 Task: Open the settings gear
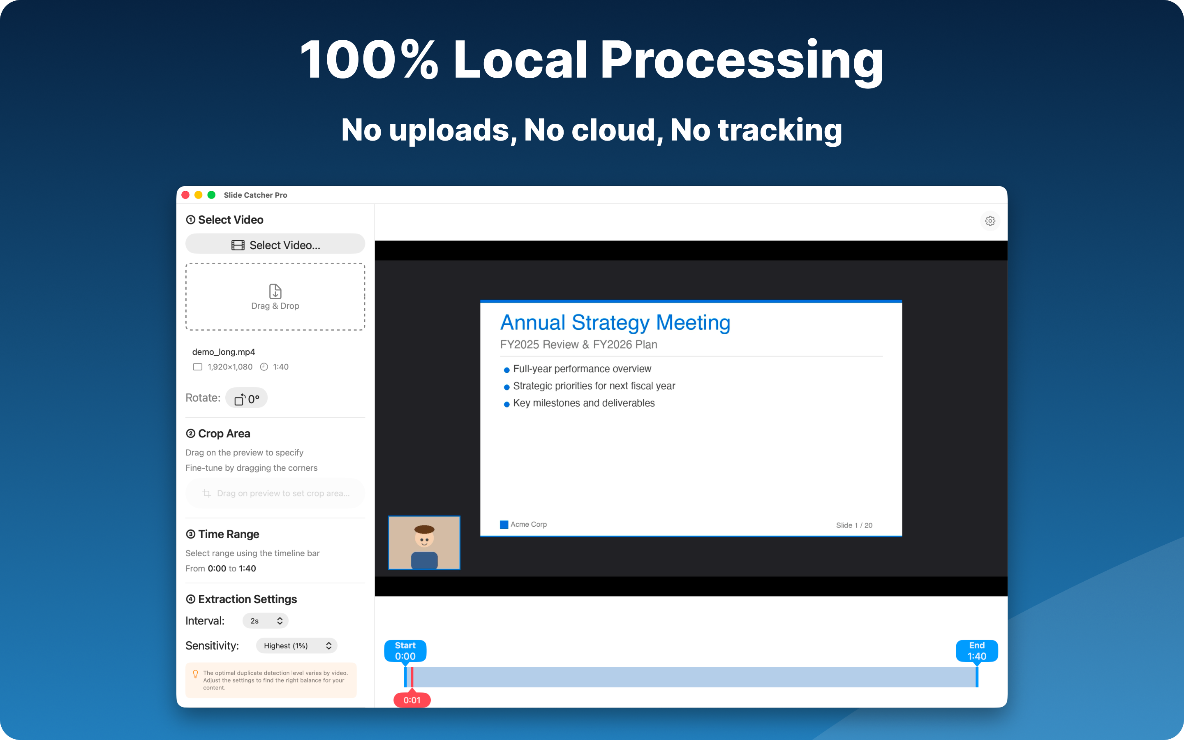pos(990,221)
